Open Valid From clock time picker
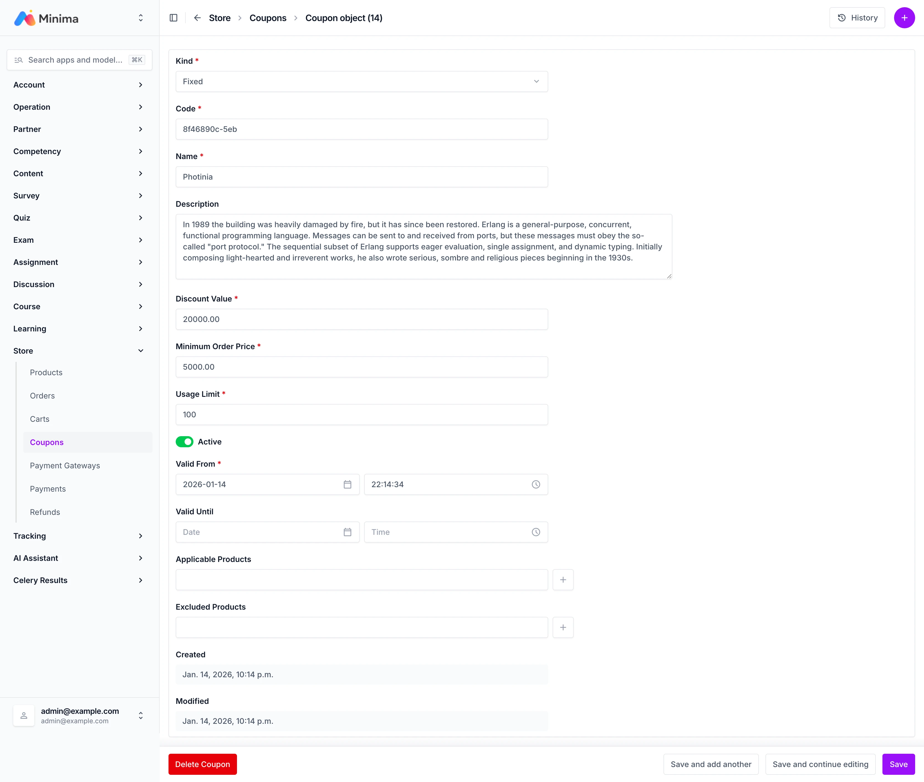 pos(536,485)
